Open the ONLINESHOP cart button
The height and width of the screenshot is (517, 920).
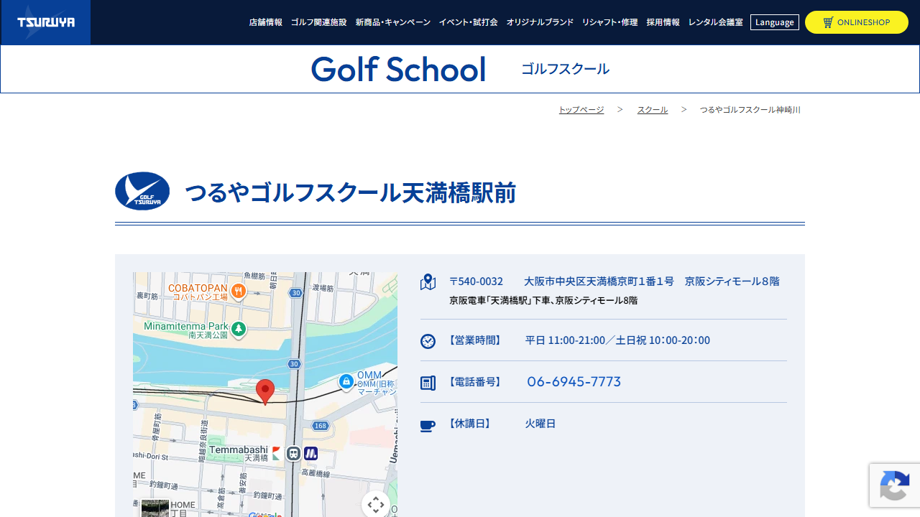click(857, 22)
